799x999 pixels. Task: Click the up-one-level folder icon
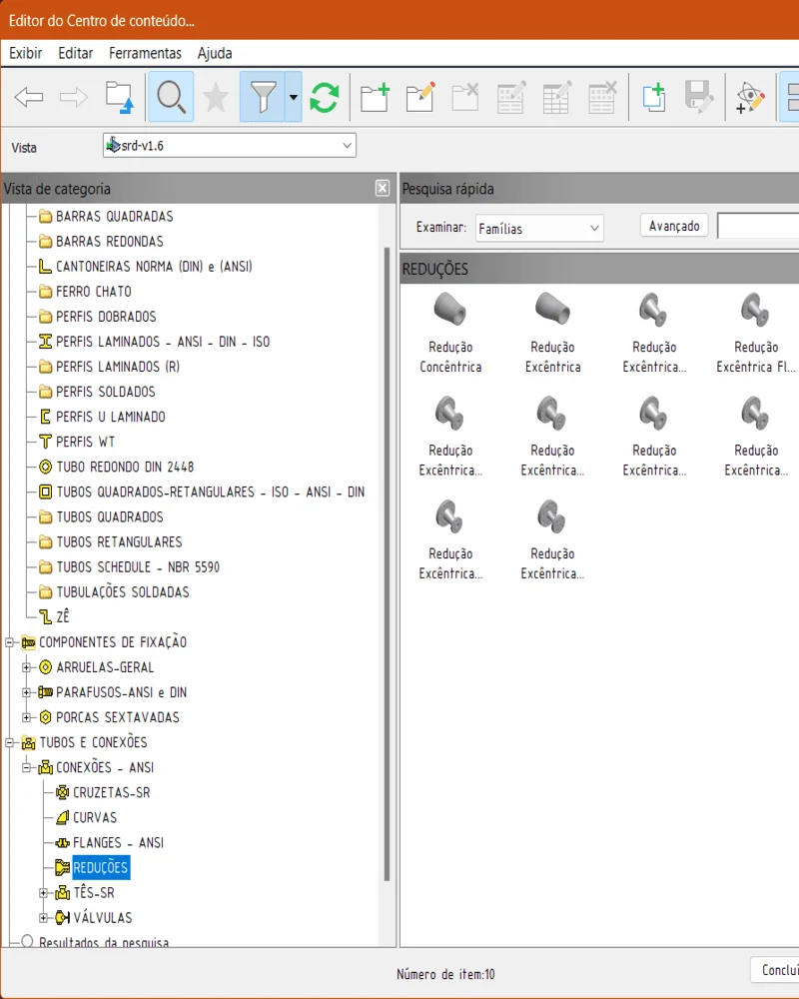[x=119, y=97]
